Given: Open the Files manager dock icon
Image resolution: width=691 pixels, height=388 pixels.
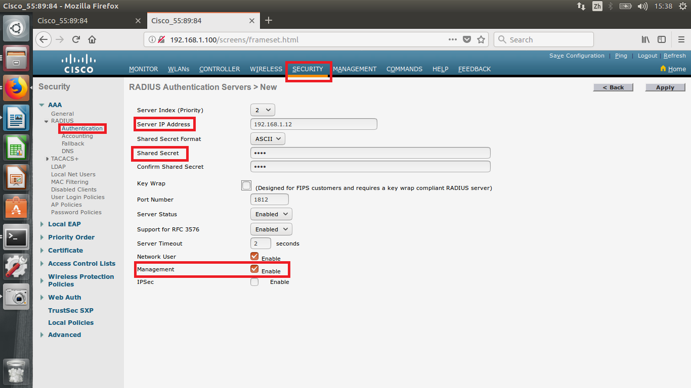Looking at the screenshot, I should coord(16,58).
